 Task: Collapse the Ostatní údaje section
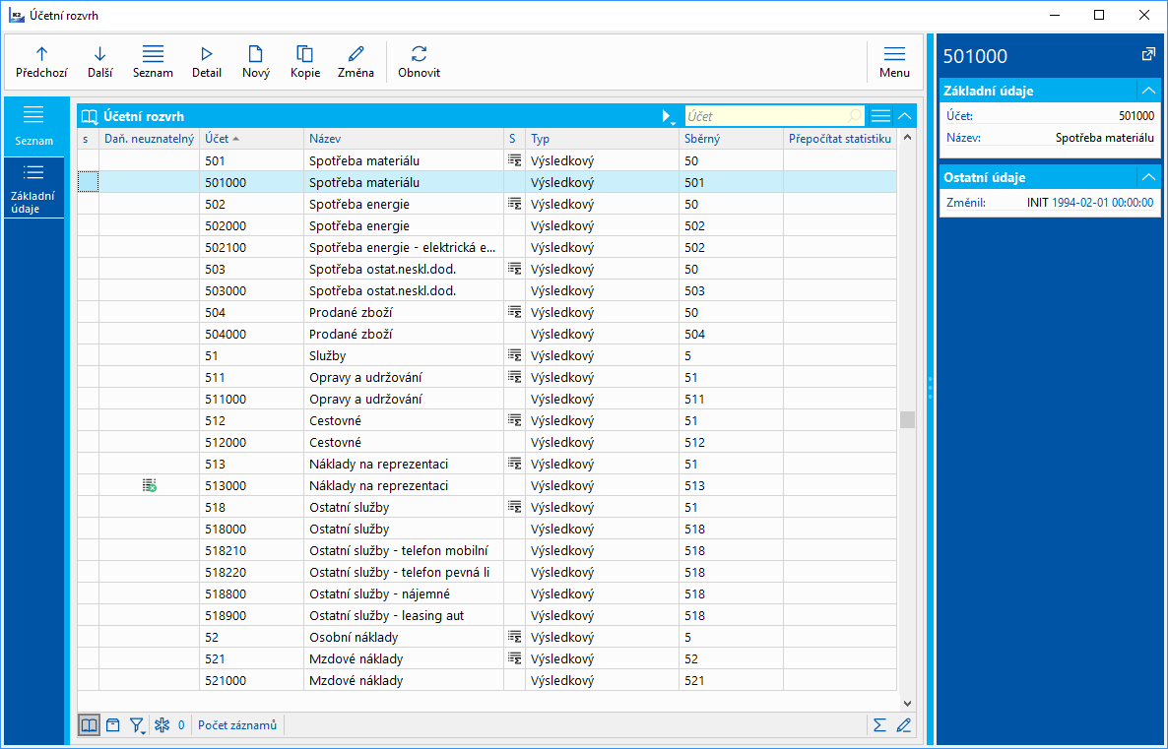click(1148, 177)
